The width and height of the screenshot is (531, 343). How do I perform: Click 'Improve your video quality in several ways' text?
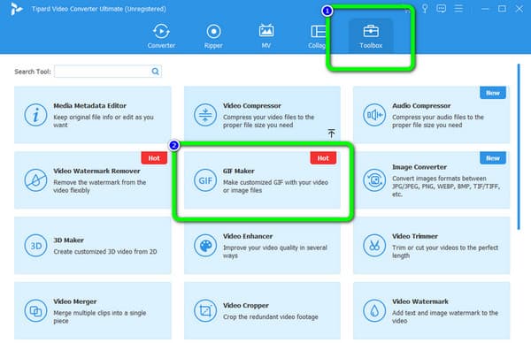click(x=275, y=252)
